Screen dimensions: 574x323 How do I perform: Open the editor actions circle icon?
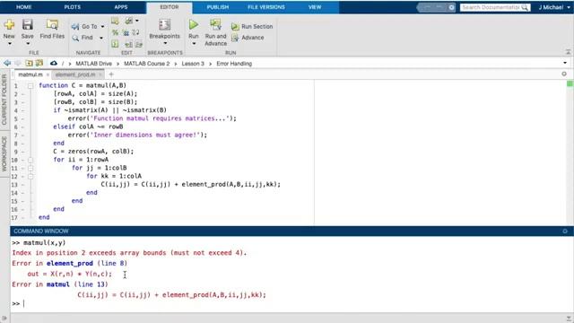[564, 74]
